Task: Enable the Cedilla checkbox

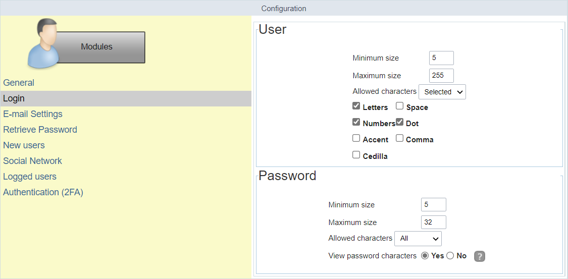Action: point(356,155)
